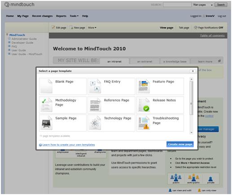Open the More dropdown in page toolbar
The height and width of the screenshot is (195, 232).
click(x=92, y=28)
